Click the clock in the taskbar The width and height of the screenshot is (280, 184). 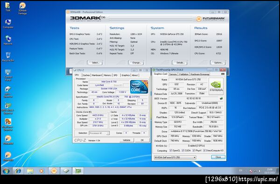pos(270,171)
